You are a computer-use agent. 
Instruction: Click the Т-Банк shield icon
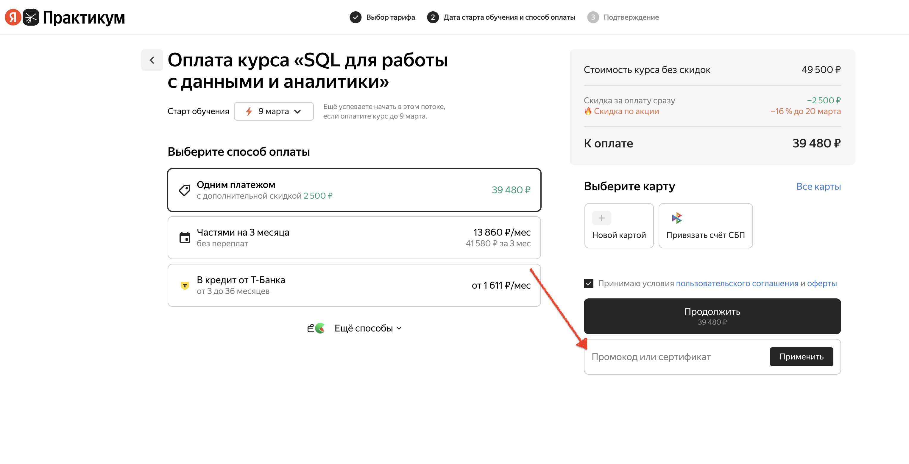185,285
